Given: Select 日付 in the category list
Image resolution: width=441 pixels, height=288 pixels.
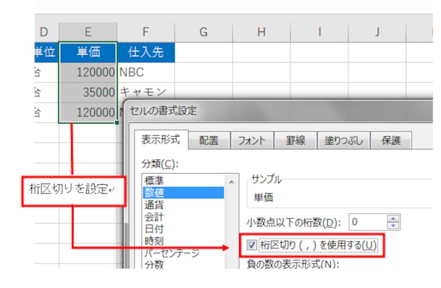Looking at the screenshot, I should pyautogui.click(x=184, y=229).
